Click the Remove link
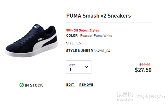The width and height of the screenshot is (168, 106). [86, 85]
